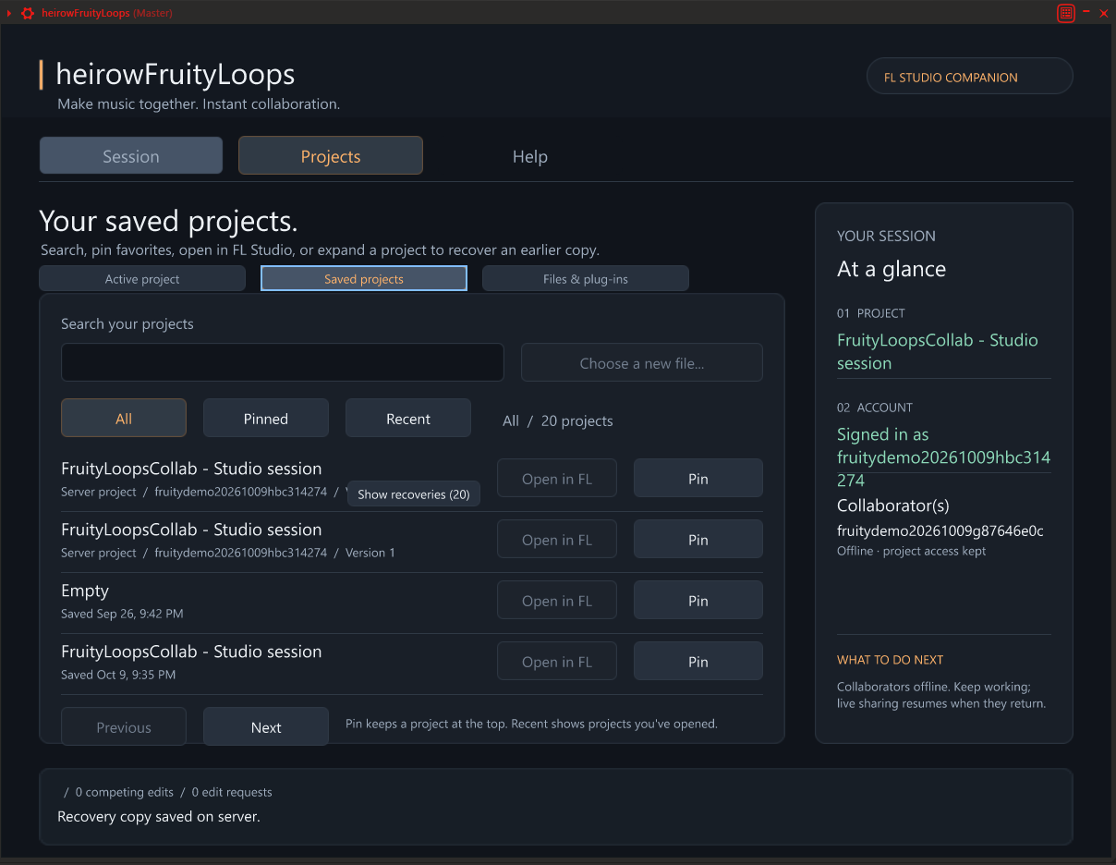Click the FL STUDIO COMPANION badge
This screenshot has height=865, width=1116.
pyautogui.click(x=970, y=77)
